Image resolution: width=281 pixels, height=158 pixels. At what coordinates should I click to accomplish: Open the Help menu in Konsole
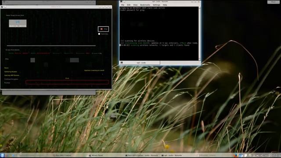click(x=165, y=5)
